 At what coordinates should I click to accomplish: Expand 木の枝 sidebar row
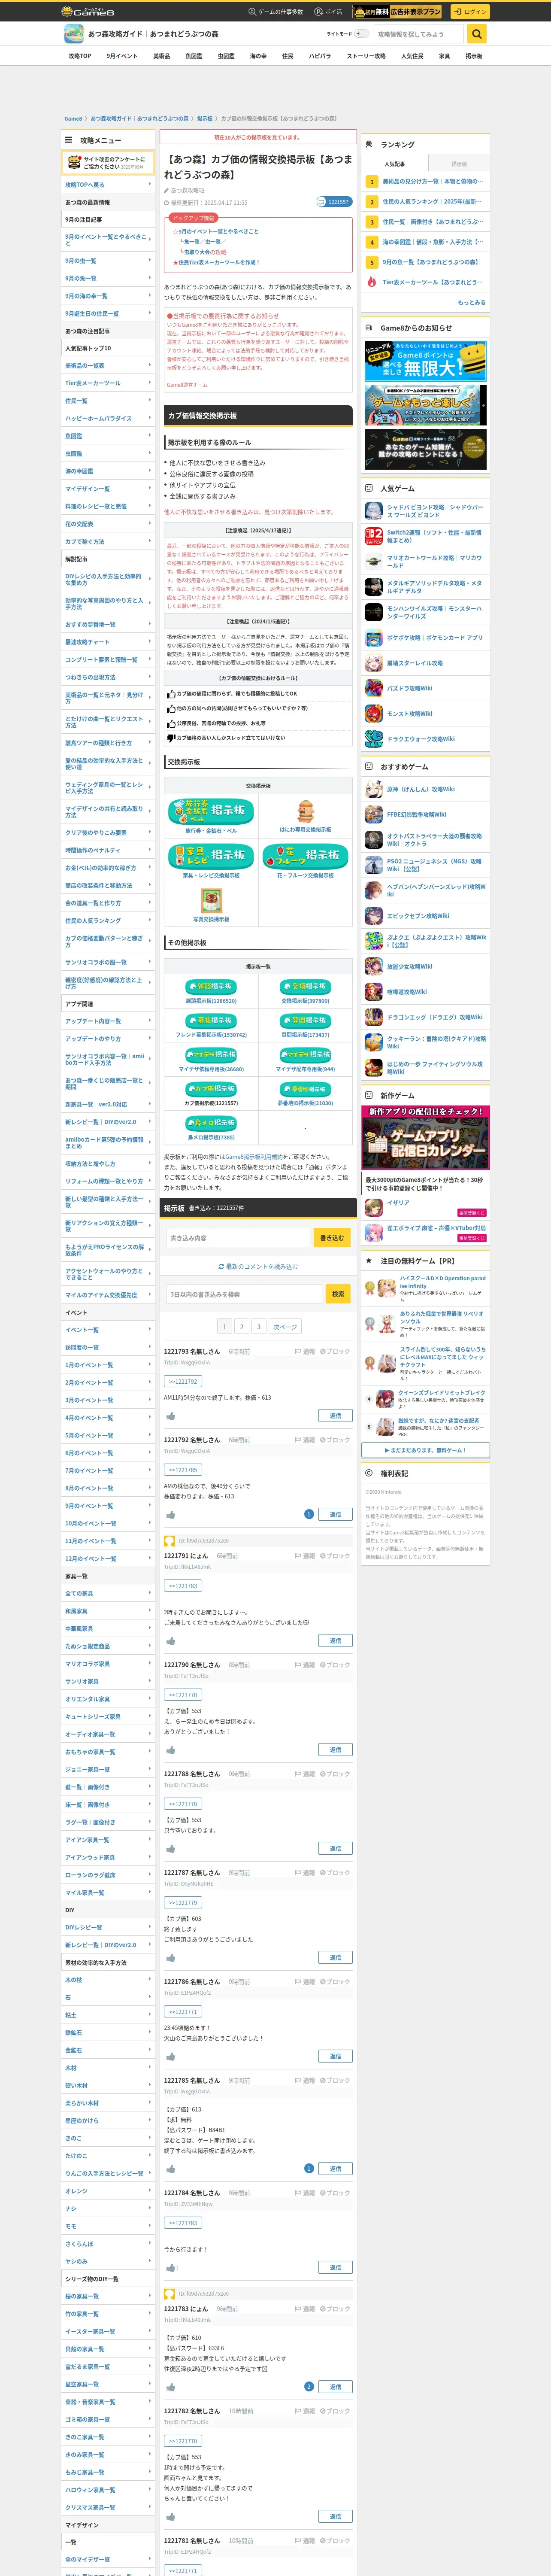coord(108,1980)
